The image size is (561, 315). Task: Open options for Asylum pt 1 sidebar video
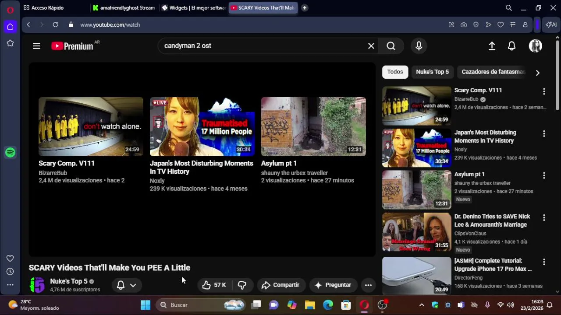pos(544,175)
